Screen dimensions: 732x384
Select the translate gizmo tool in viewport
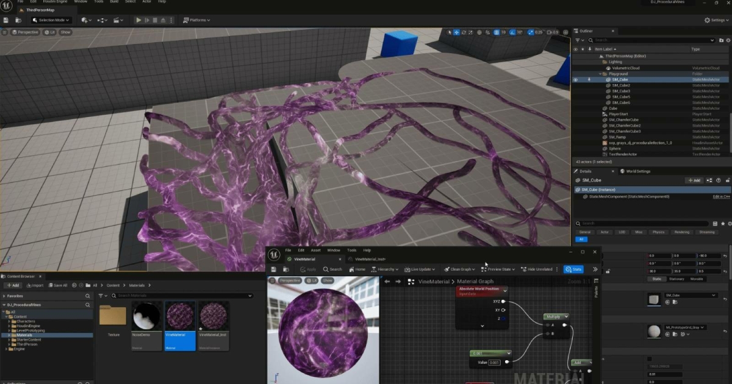pyautogui.click(x=457, y=32)
